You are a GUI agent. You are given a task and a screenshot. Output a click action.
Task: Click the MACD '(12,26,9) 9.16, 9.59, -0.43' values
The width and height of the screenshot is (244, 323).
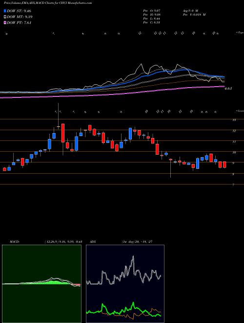point(63,242)
